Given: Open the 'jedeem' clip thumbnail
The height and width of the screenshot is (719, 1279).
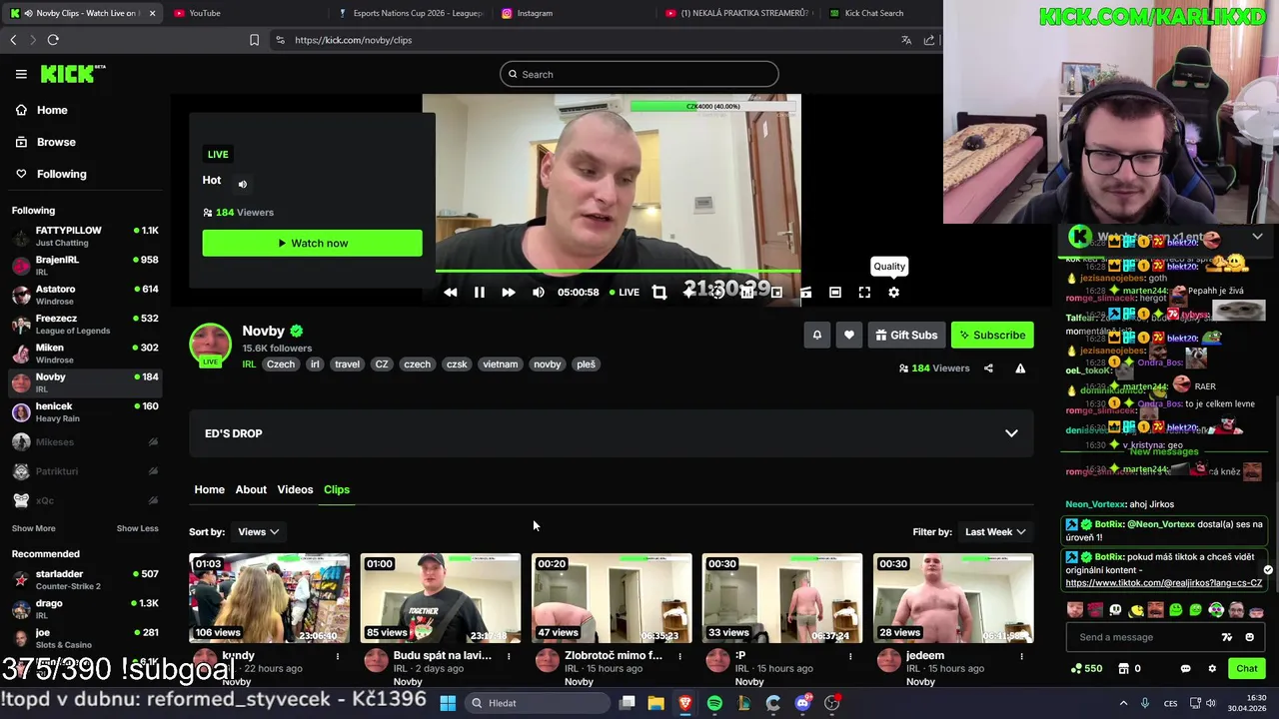Looking at the screenshot, I should [x=953, y=598].
